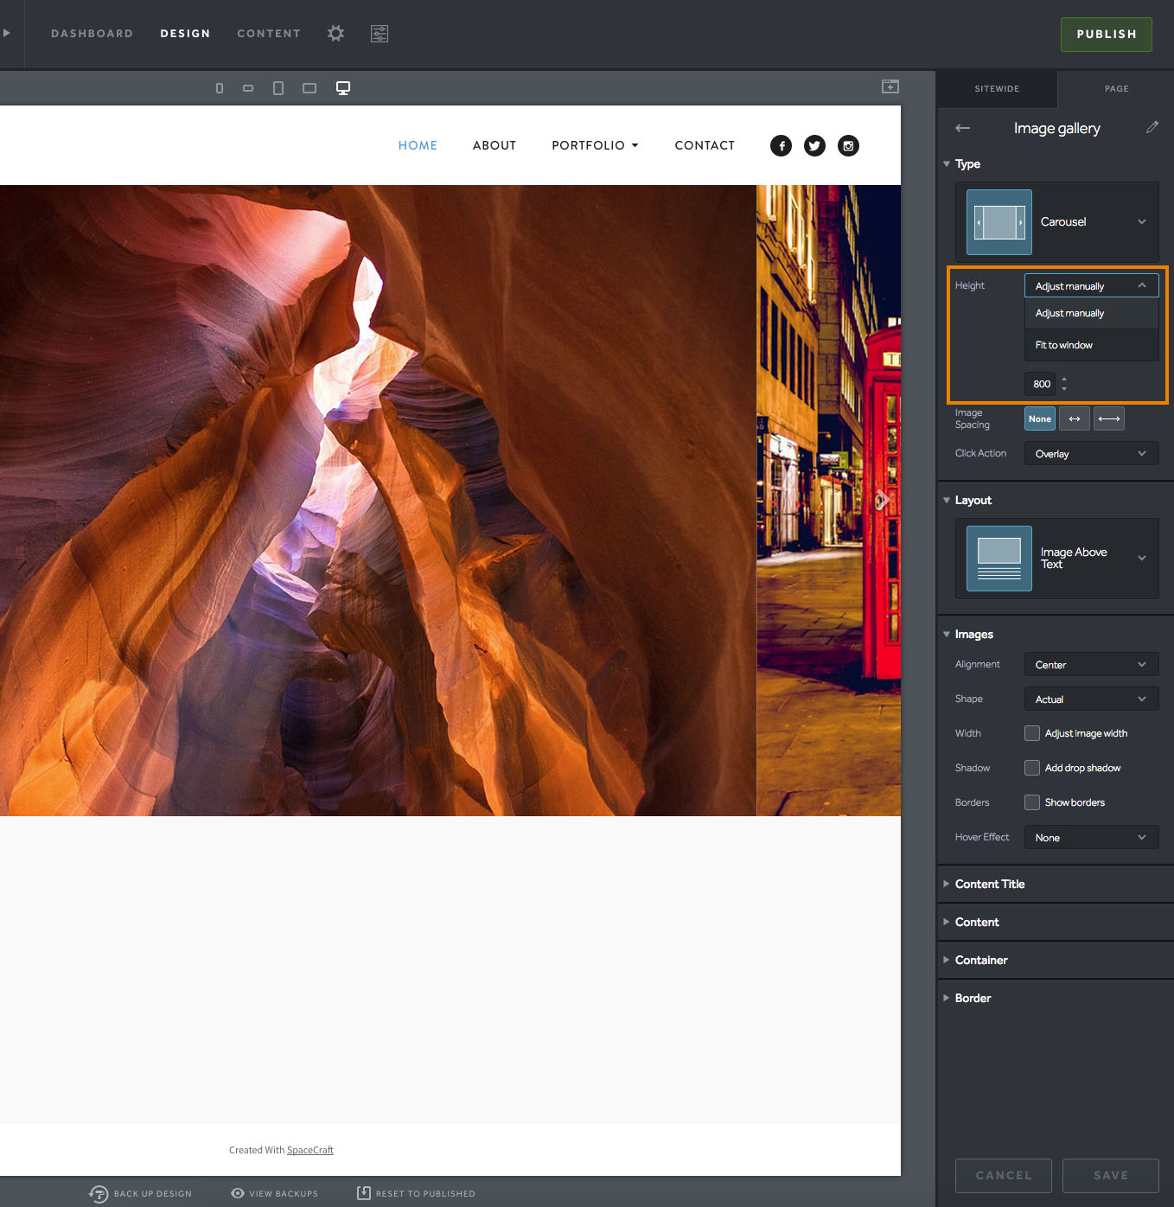Select the desktop monitor preview icon

pos(343,88)
